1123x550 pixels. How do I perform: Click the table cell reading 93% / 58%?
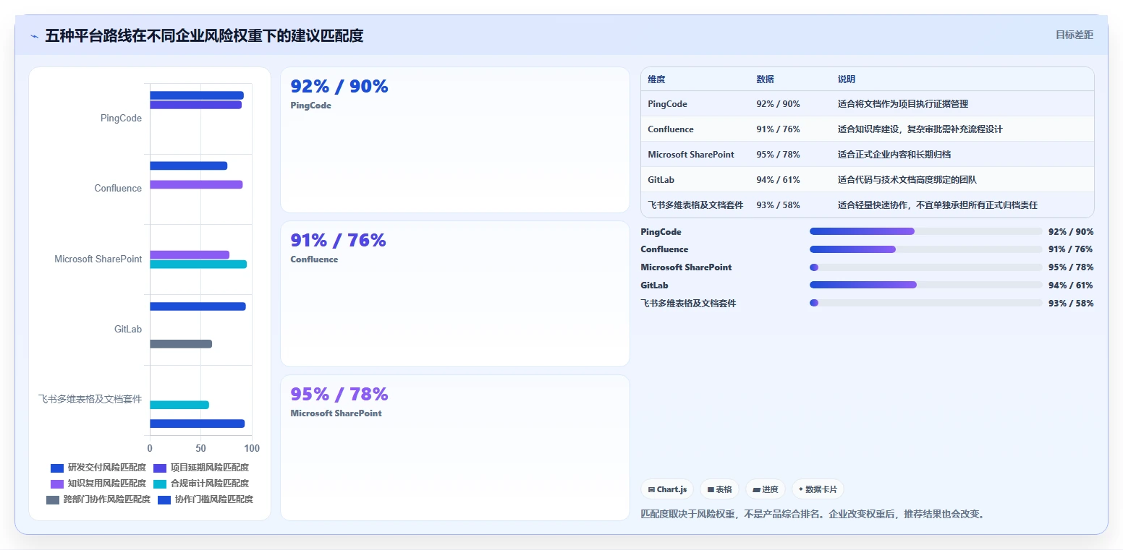(x=778, y=205)
